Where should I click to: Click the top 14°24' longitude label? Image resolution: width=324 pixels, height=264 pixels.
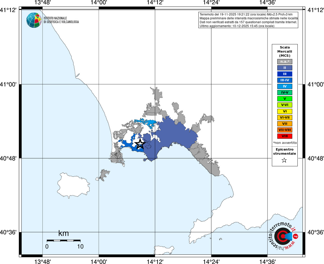pyautogui.click(x=211, y=3)
